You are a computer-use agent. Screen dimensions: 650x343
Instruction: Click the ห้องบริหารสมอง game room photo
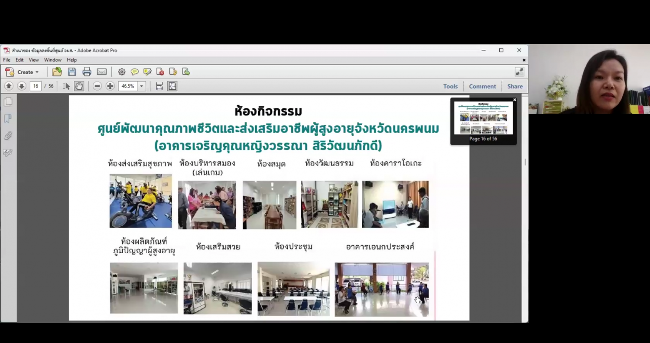[207, 205]
